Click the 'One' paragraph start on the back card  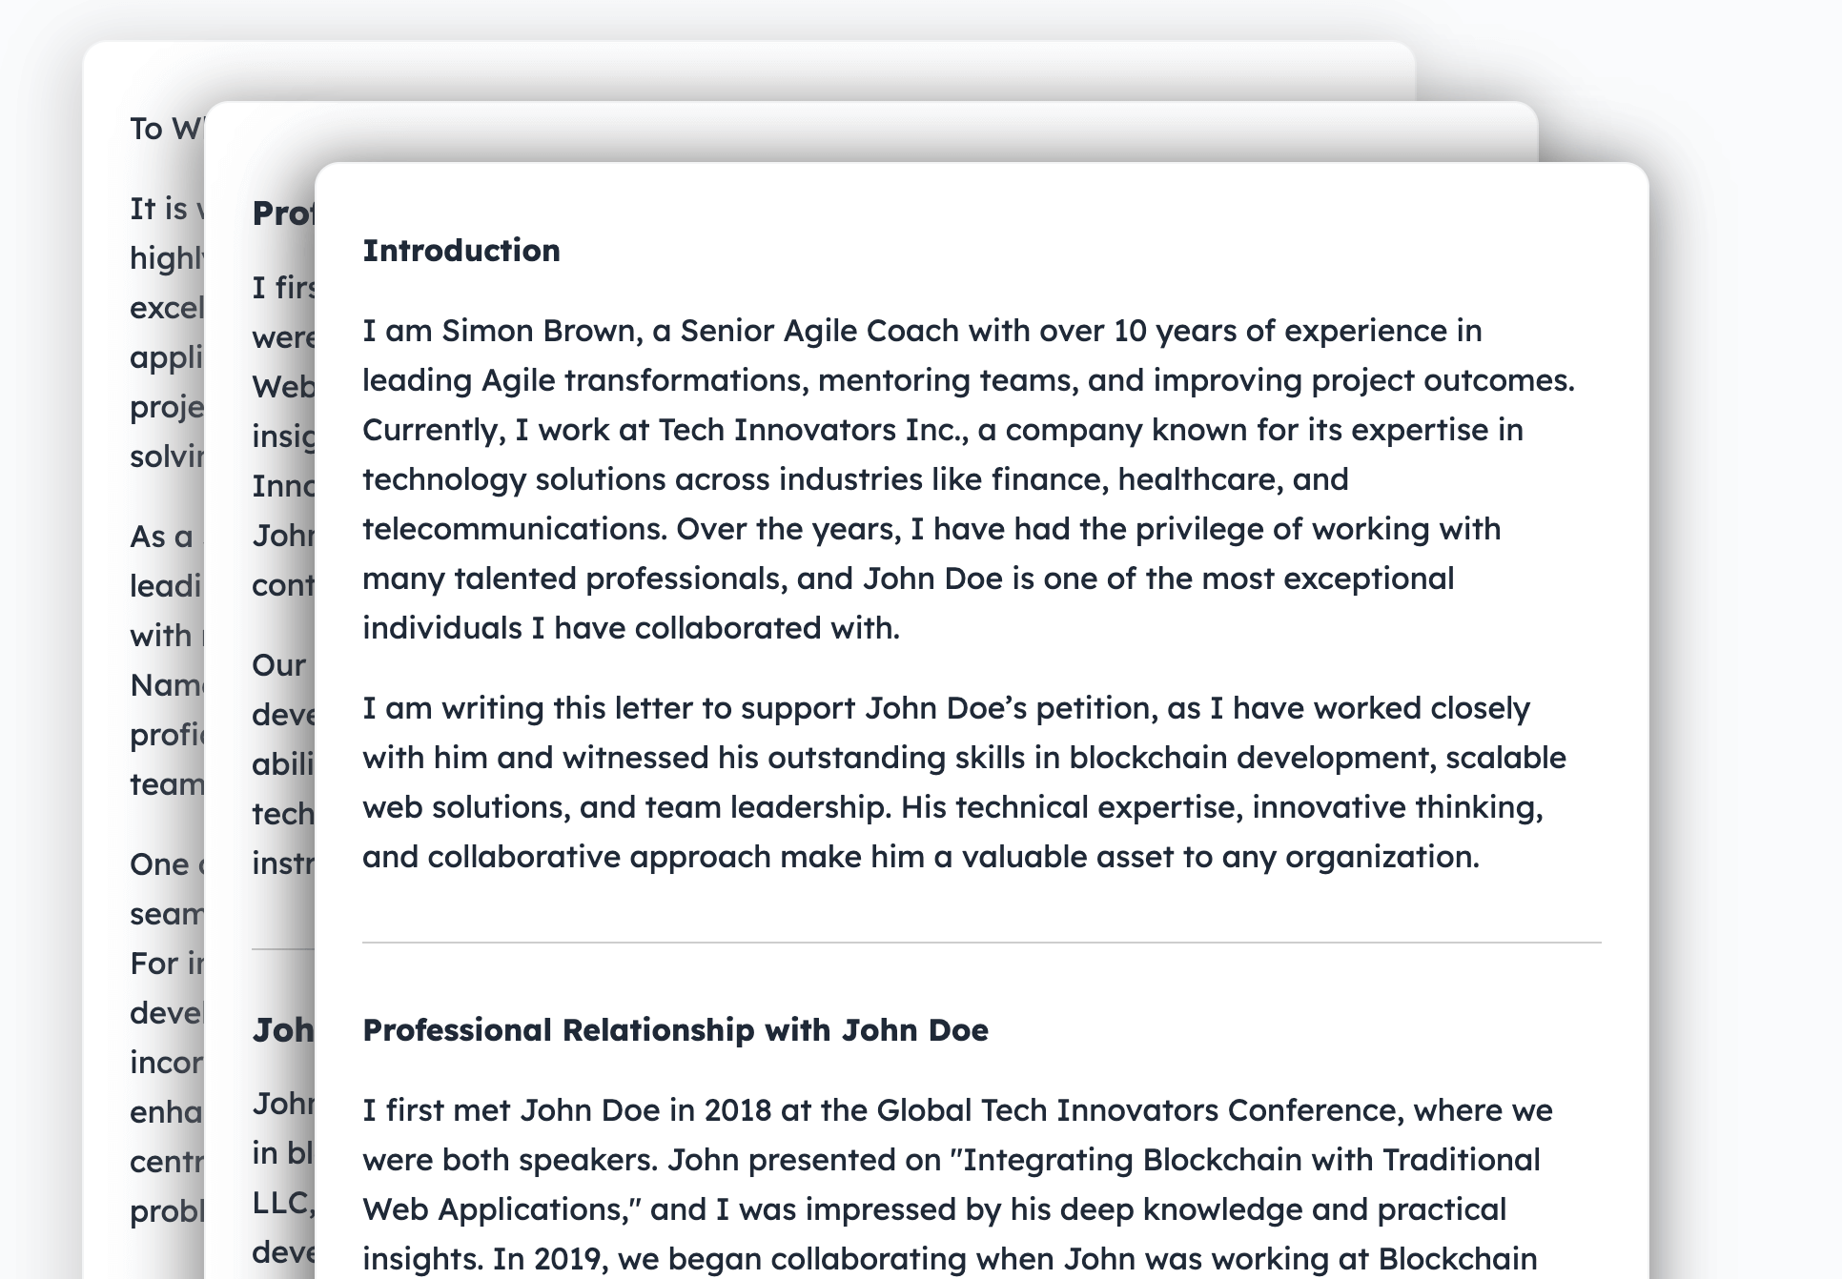click(x=164, y=864)
